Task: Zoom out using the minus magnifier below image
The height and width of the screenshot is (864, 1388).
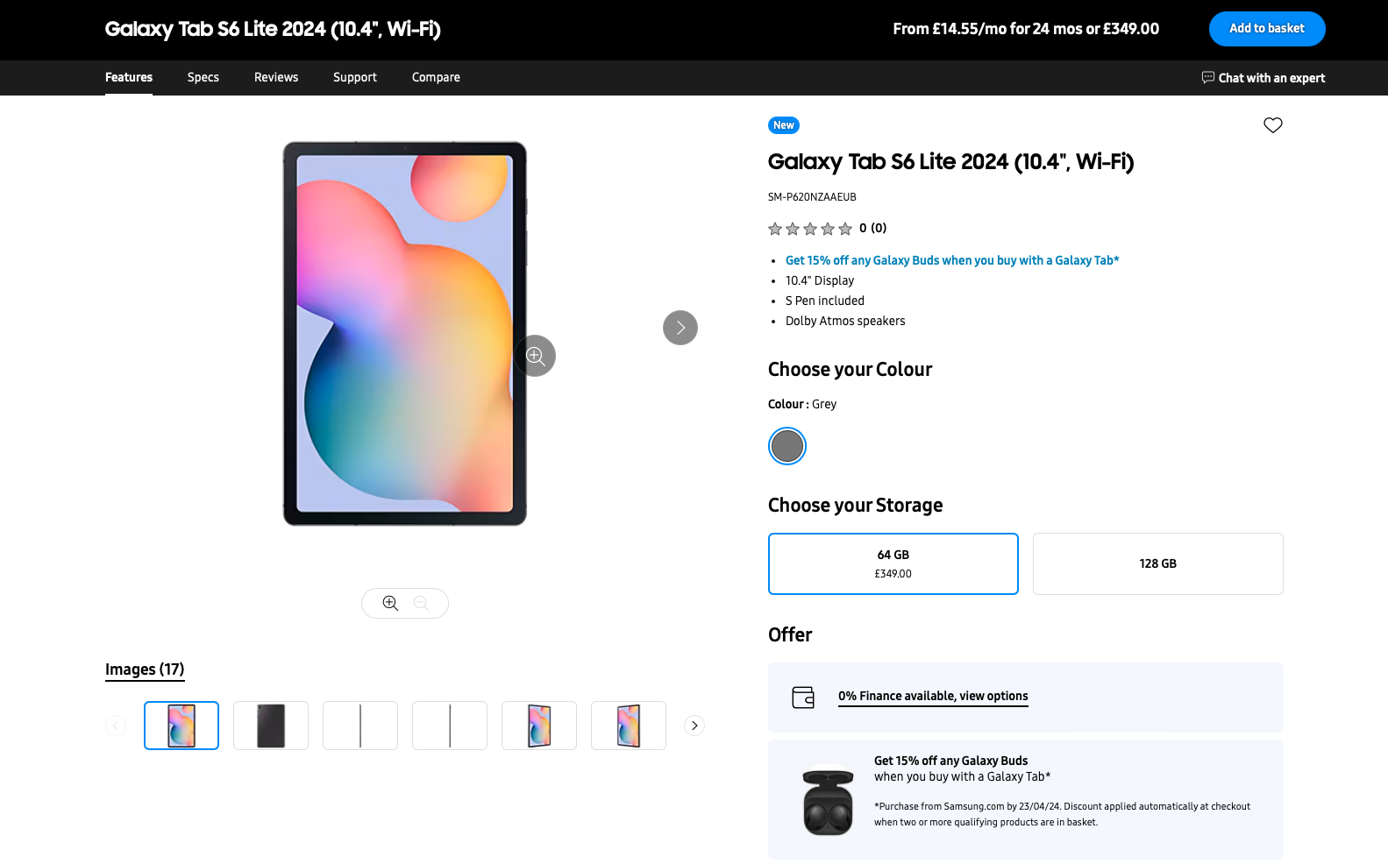Action: pyautogui.click(x=421, y=603)
